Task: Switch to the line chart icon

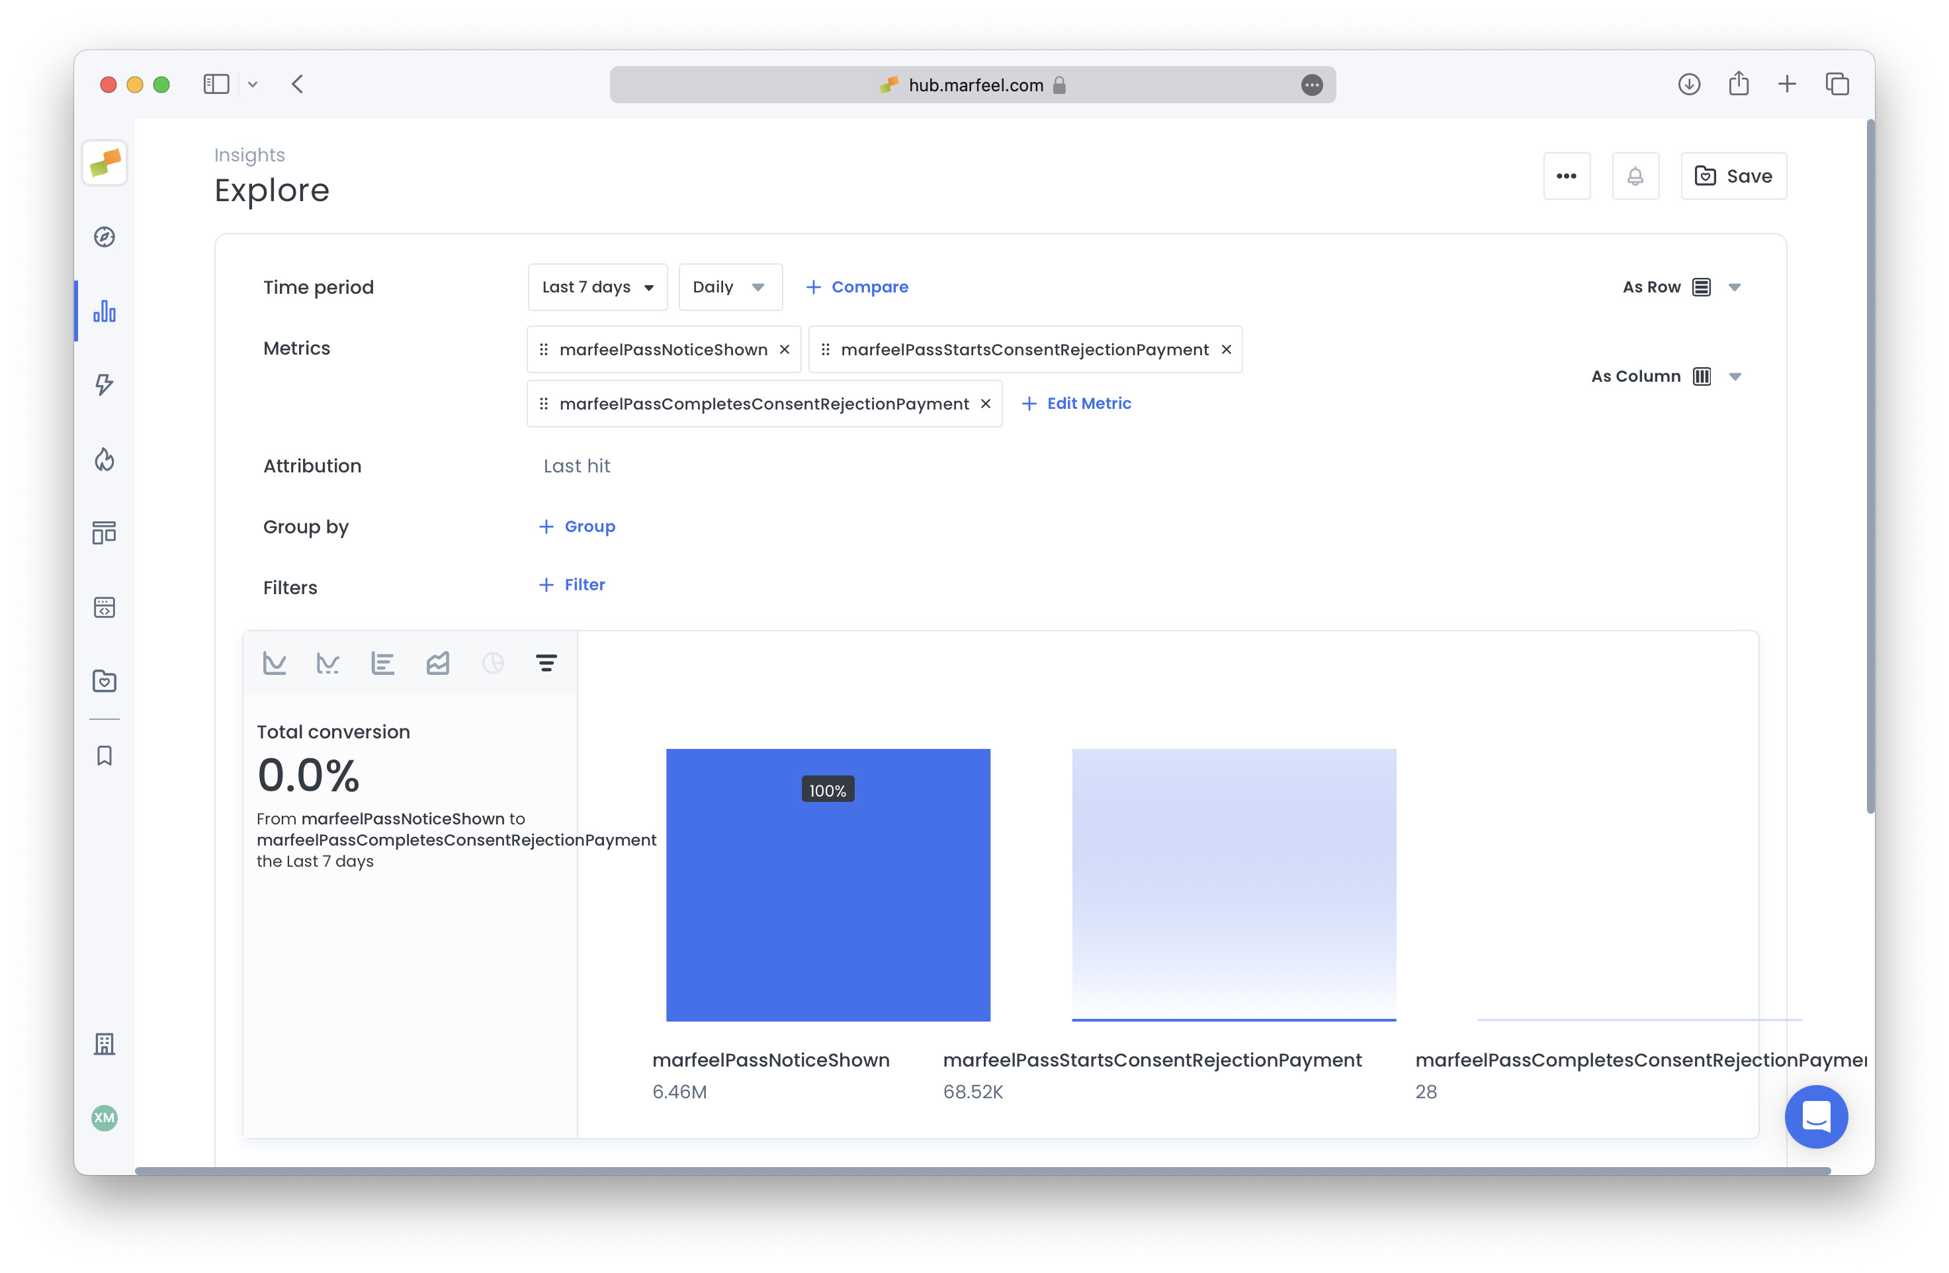Action: (x=275, y=663)
